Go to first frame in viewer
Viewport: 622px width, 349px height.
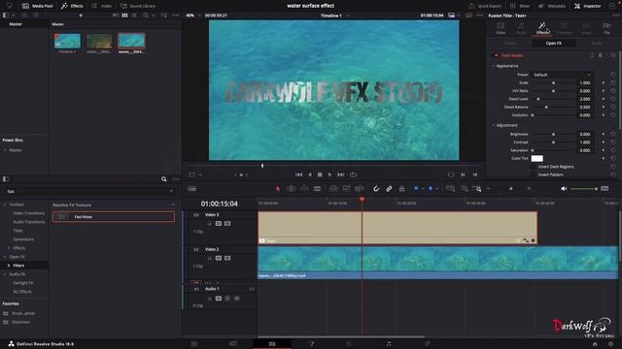298,174
